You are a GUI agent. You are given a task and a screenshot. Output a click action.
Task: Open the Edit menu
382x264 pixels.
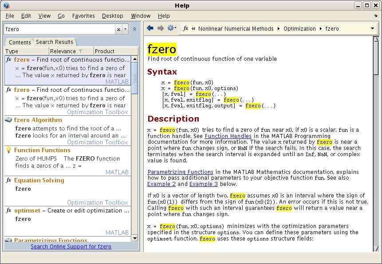pyautogui.click(x=26, y=16)
